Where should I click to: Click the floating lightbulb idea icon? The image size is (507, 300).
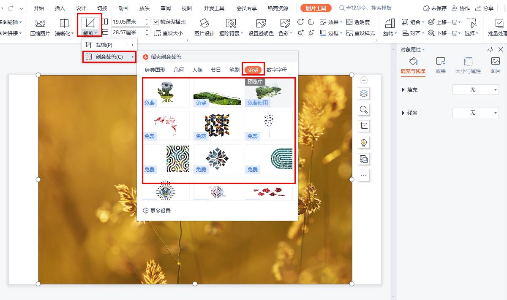click(x=364, y=143)
